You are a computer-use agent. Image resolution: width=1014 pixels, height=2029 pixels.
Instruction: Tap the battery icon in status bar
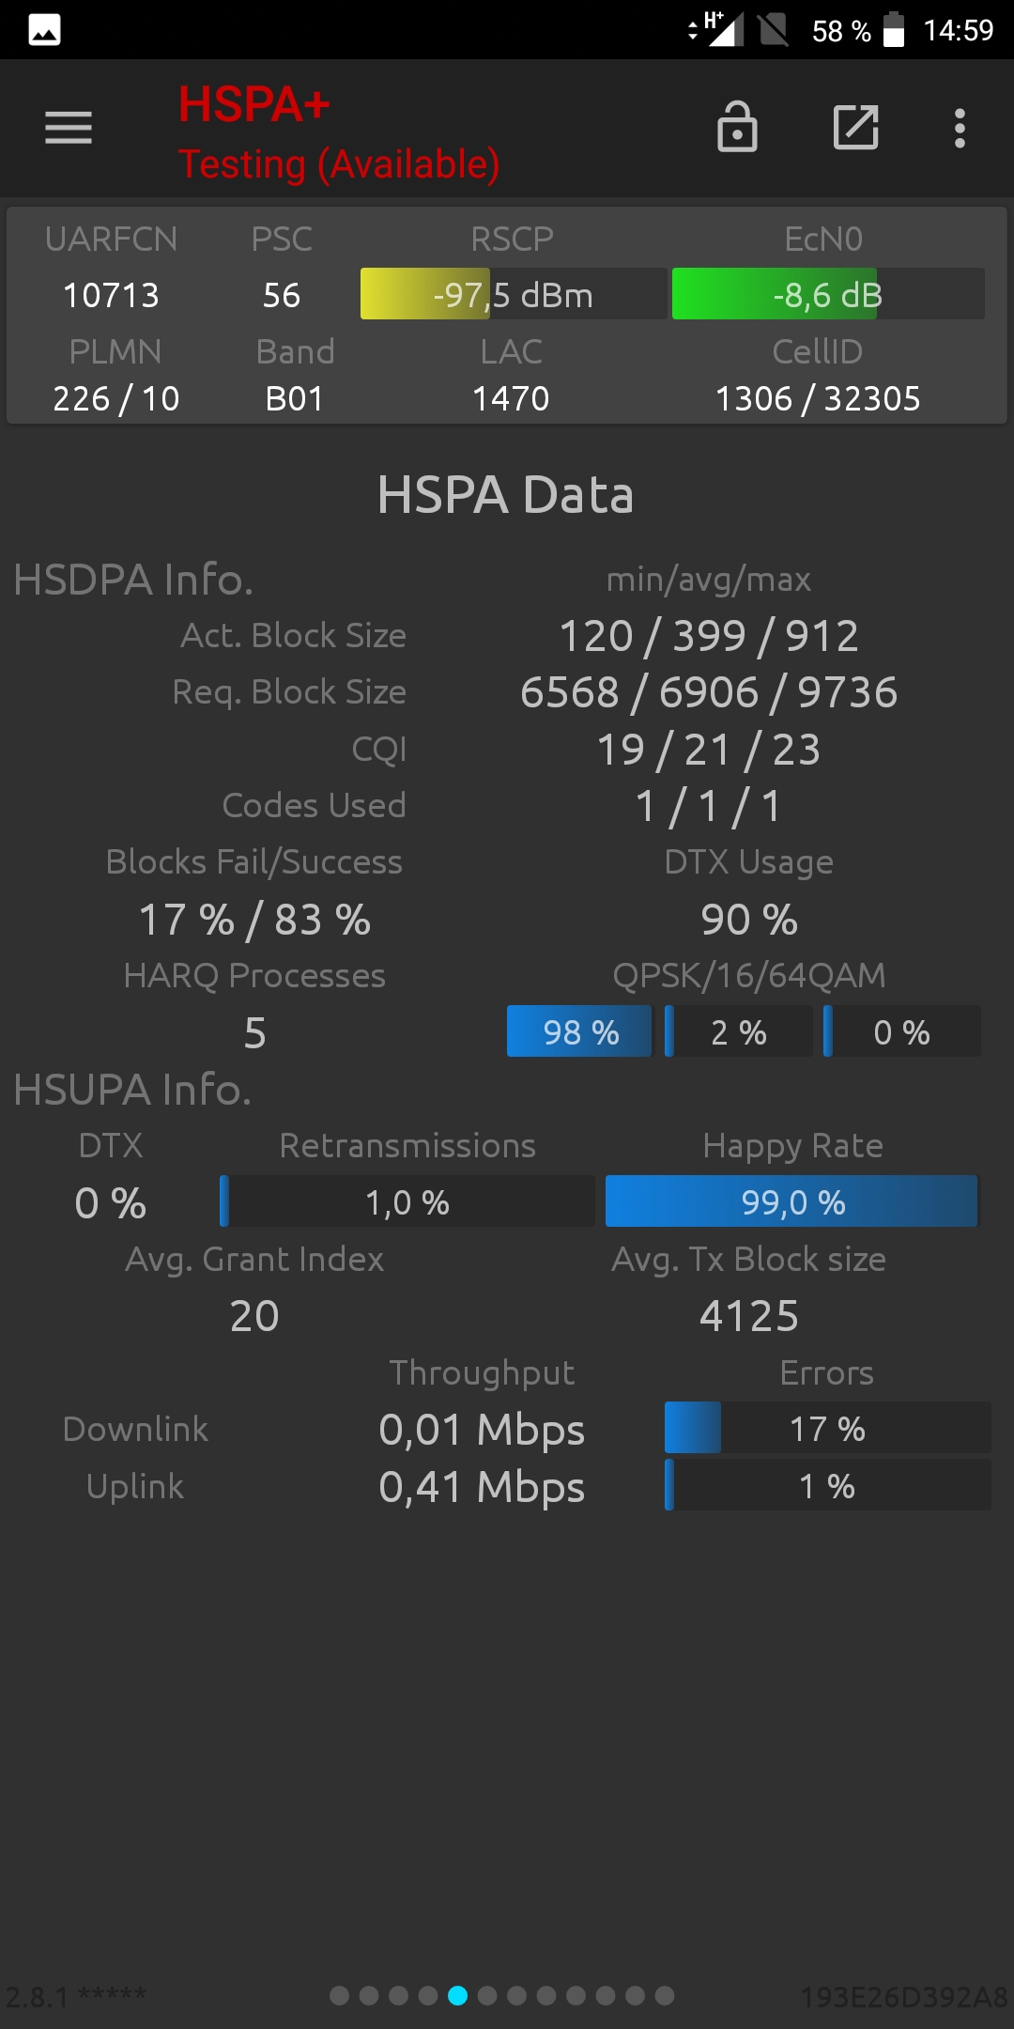coord(894,30)
